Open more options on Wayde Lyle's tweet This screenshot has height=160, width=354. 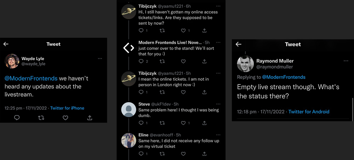(100, 59)
